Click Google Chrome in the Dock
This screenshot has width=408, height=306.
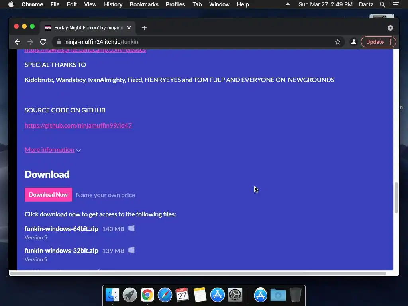tap(147, 295)
